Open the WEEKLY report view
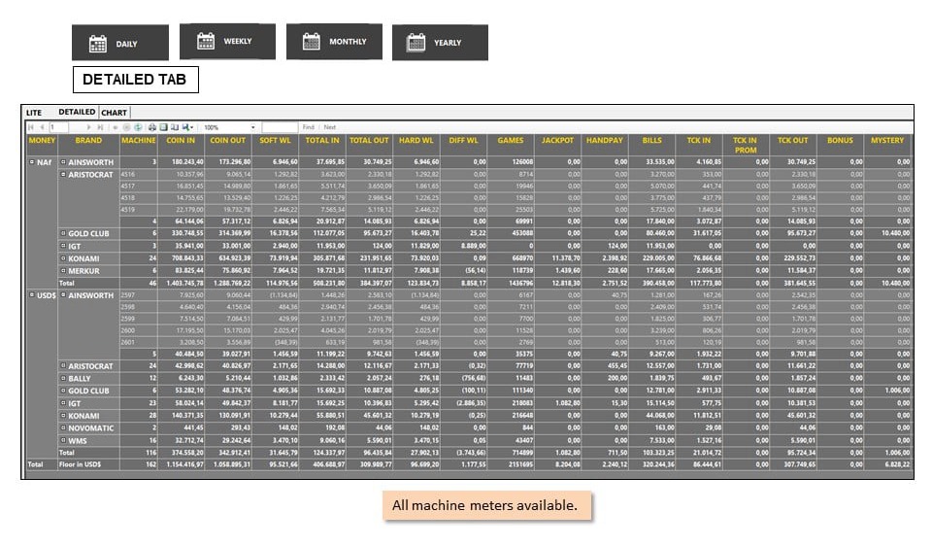Image resolution: width=932 pixels, height=546 pixels. (227, 41)
